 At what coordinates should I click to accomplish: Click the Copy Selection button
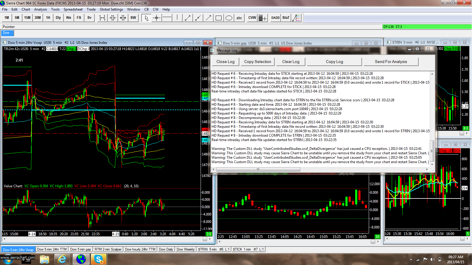tap(258, 62)
